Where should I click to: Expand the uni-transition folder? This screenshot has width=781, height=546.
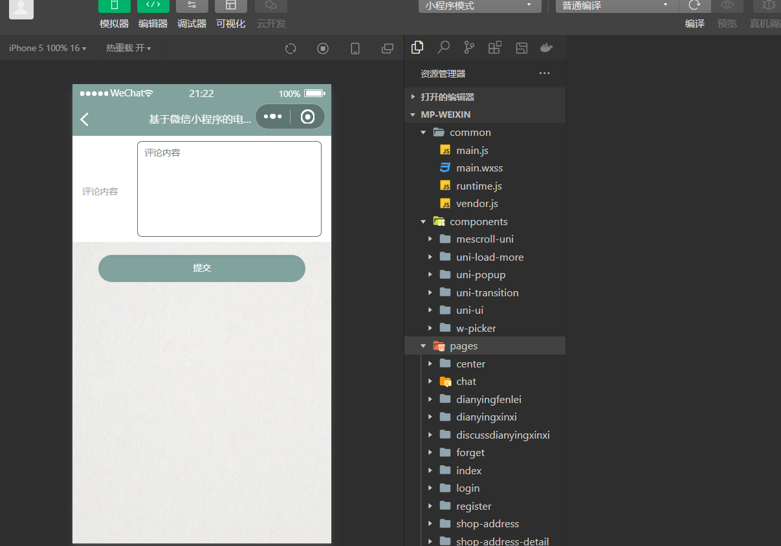click(x=485, y=292)
